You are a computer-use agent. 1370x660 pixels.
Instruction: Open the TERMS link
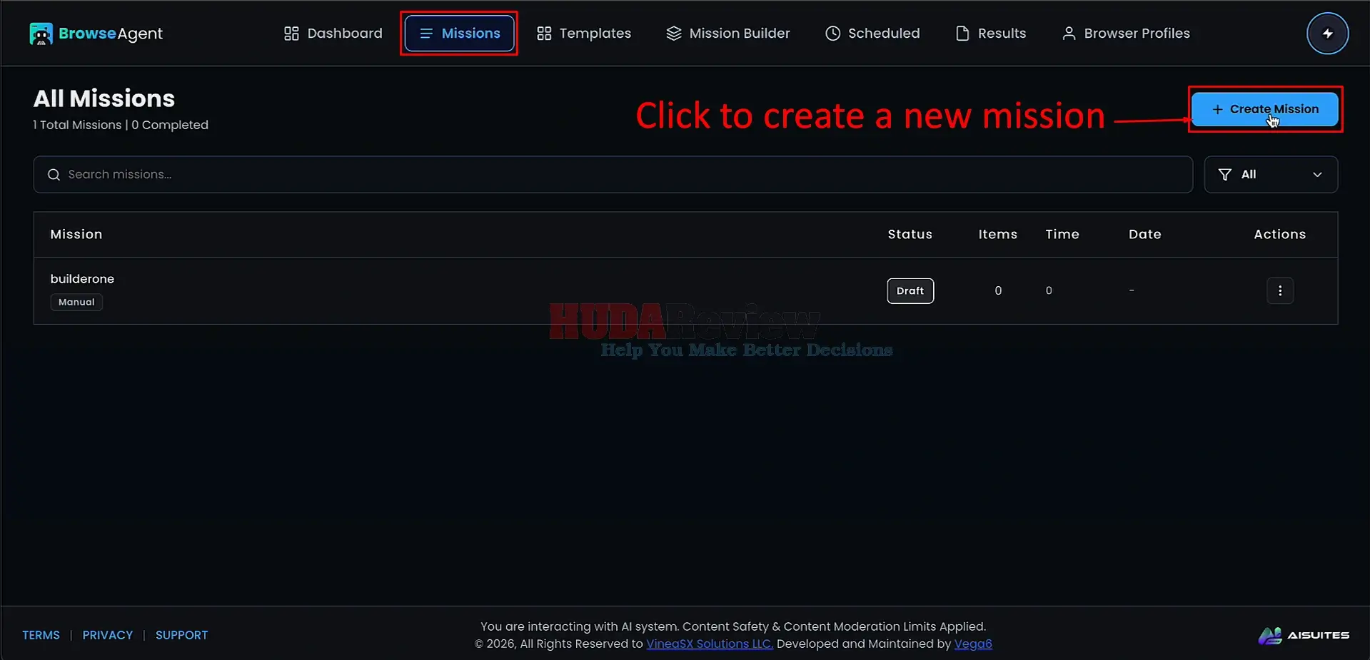[41, 635]
